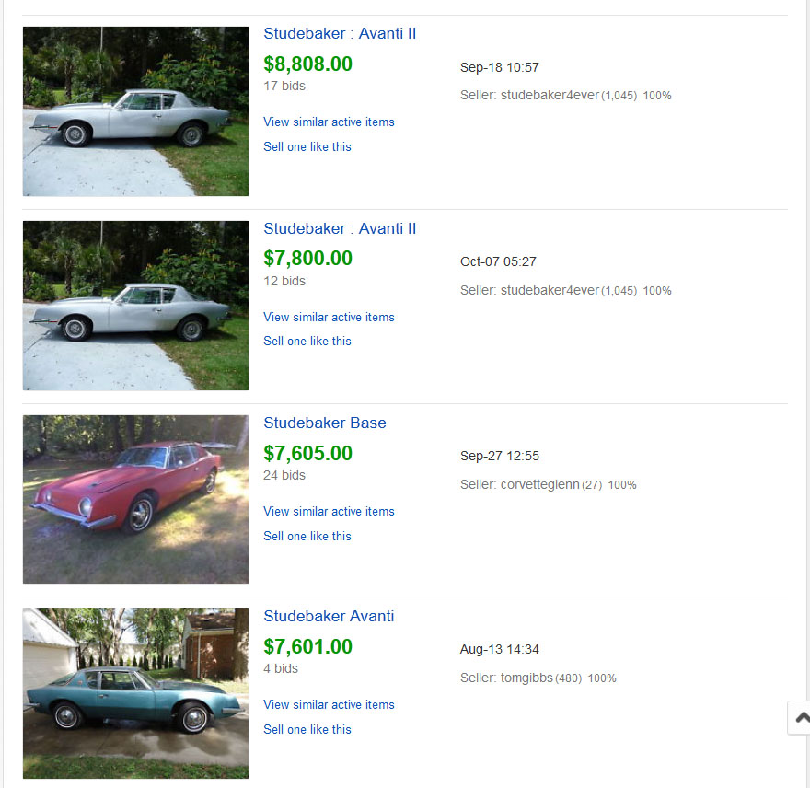This screenshot has height=788, width=810.
Task: Open the silver Avanti II photo priced $7,800.00
Action: coord(135,306)
